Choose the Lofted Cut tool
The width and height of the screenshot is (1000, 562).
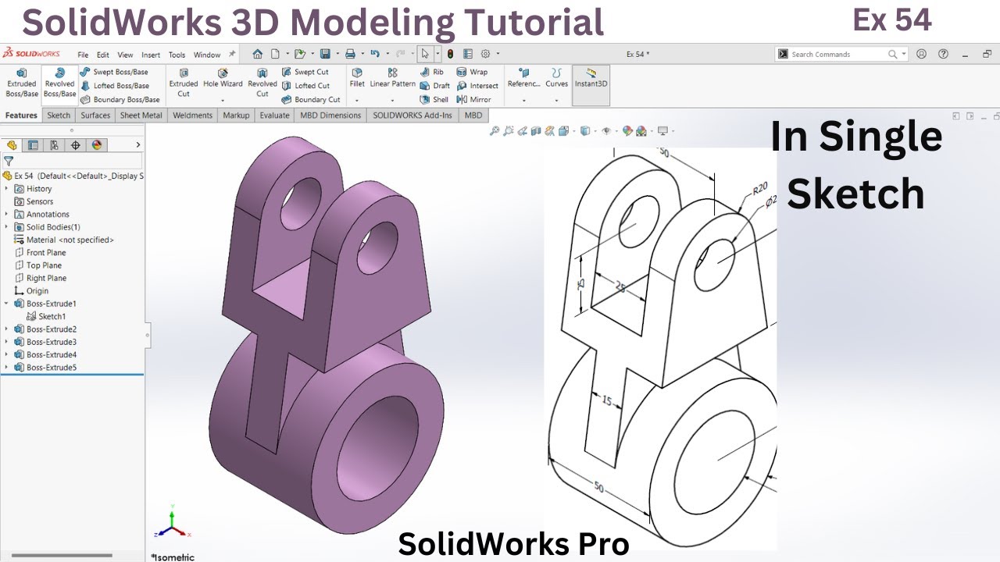(306, 86)
